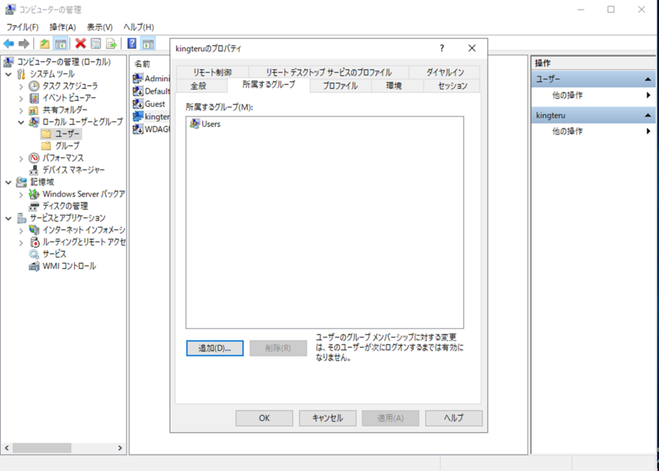Click the blue question mark Help icon
This screenshot has width=659, height=471.
coord(131,44)
